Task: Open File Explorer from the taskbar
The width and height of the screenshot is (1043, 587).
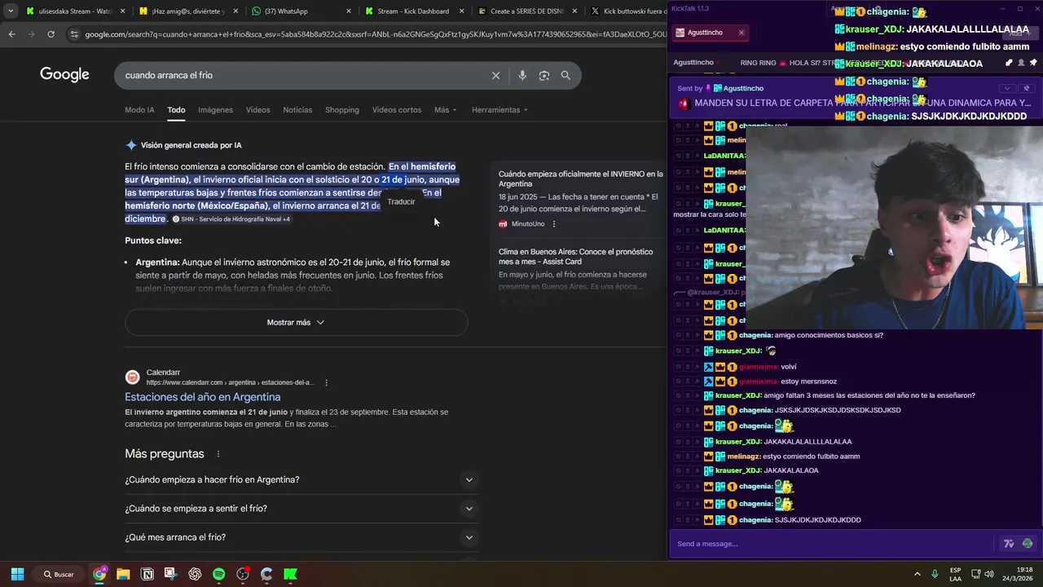Action: 123,574
